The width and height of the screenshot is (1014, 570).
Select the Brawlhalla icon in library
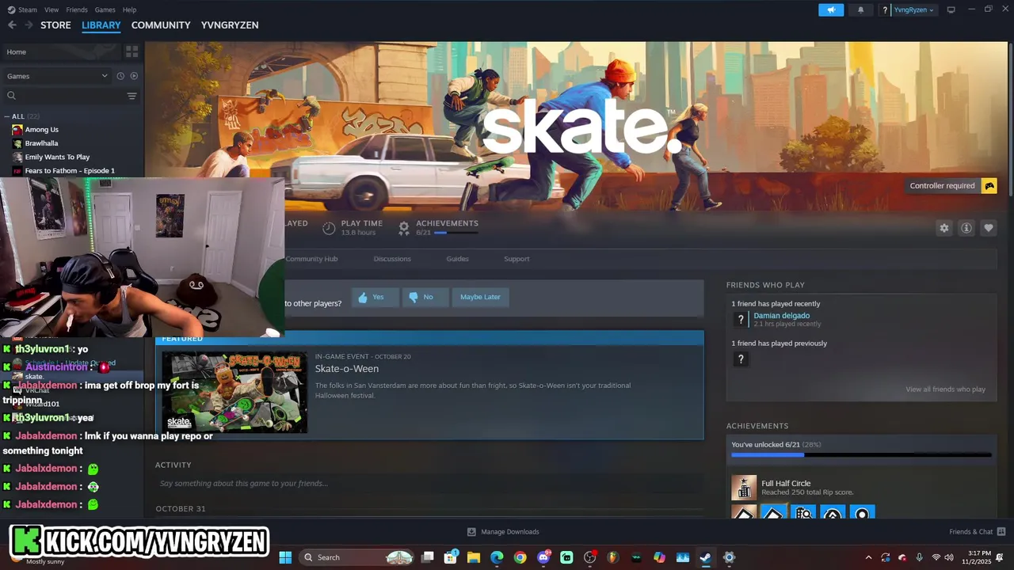[17, 143]
